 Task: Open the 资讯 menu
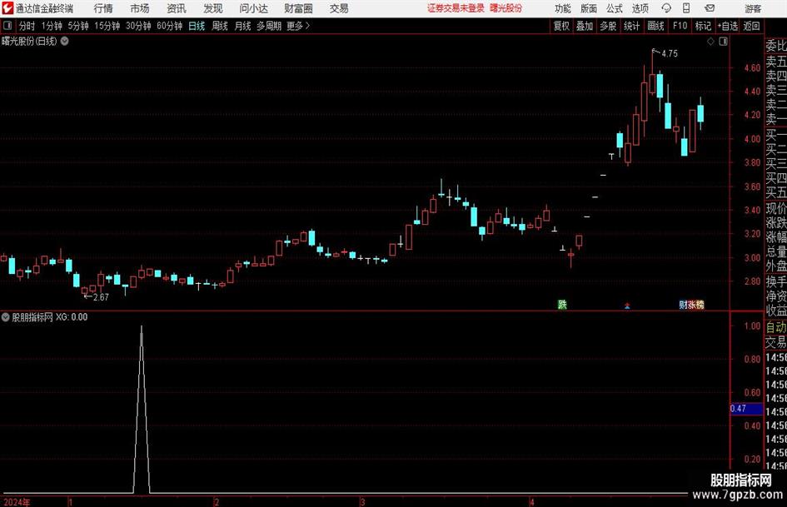[177, 8]
